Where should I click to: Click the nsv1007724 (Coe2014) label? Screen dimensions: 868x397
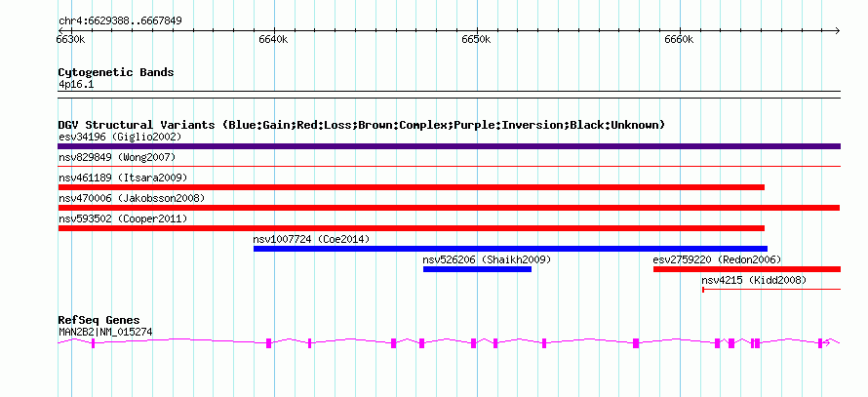click(x=311, y=239)
